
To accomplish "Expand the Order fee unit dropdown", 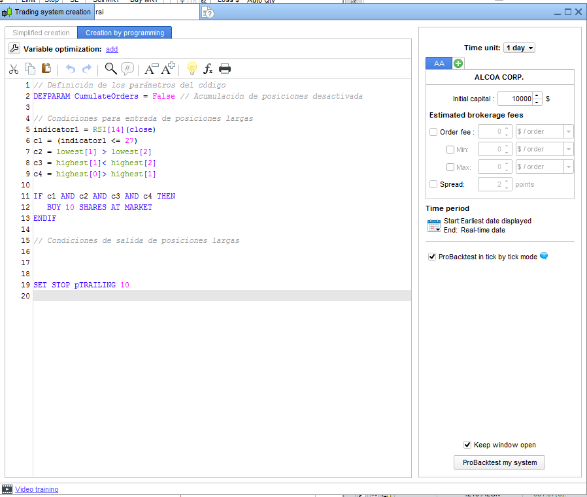I will coord(567,132).
